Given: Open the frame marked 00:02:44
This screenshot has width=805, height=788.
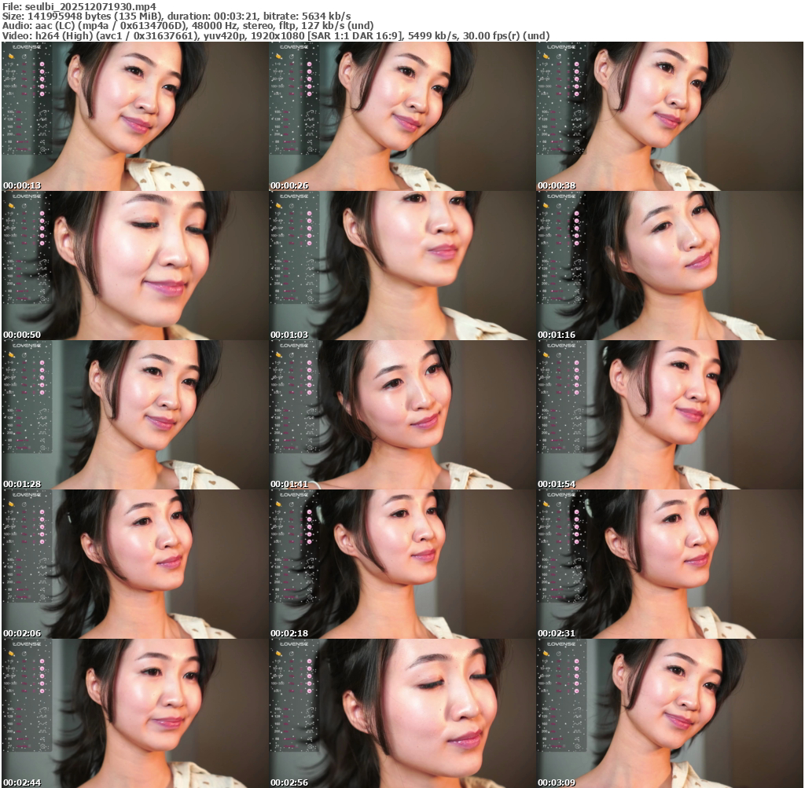Looking at the screenshot, I should click(x=134, y=713).
